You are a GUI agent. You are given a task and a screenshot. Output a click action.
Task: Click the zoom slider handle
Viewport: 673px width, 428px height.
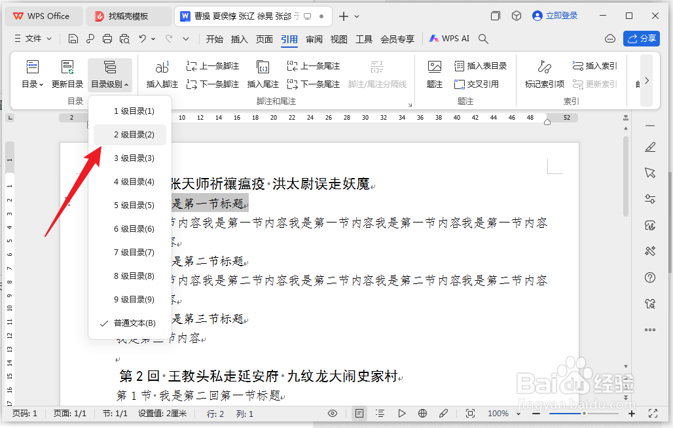tap(584, 414)
